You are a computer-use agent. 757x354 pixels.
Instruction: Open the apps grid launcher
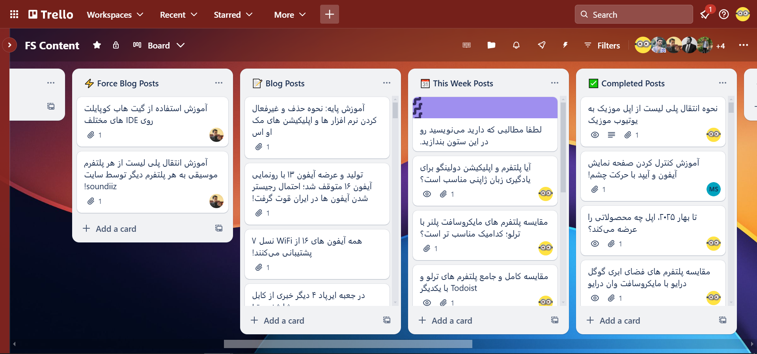click(14, 15)
